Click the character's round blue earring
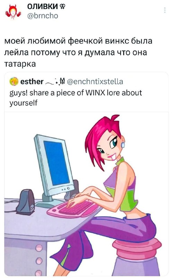The height and width of the screenshot is (278, 172). pyautogui.click(x=123, y=145)
